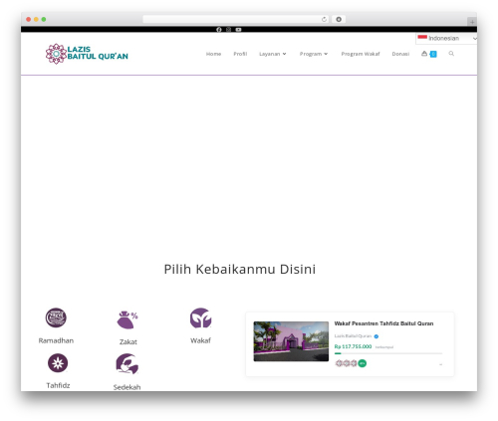Open a new browser tab

point(472,22)
